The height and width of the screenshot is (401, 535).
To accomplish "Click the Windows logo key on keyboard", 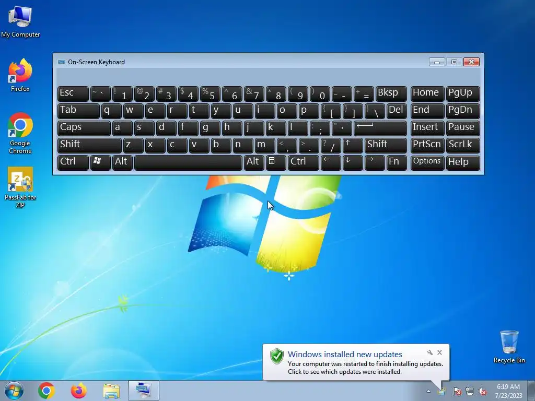I will pyautogui.click(x=100, y=162).
